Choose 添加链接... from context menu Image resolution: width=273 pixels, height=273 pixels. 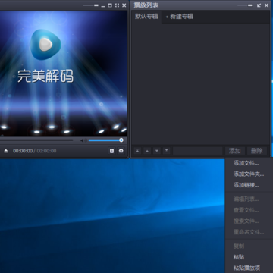coord(249,185)
